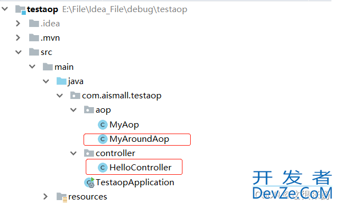Screen dimensions: 338x205
Task: Click the blue java source folder icon
Action: 62,81
